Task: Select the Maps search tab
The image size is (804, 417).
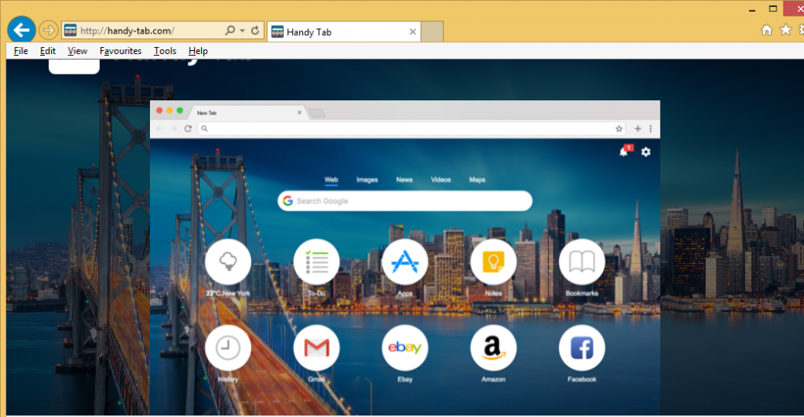Action: (477, 179)
